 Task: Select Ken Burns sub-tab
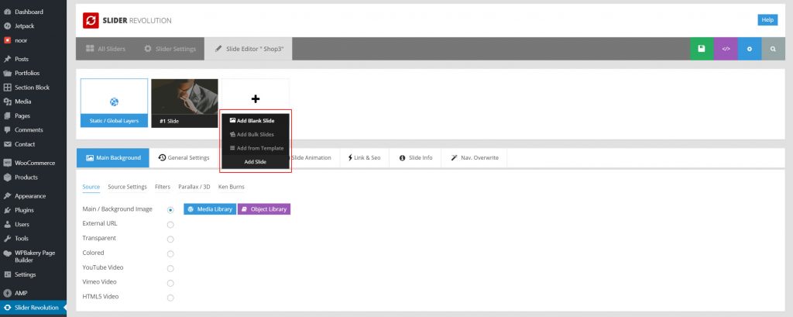(231, 187)
